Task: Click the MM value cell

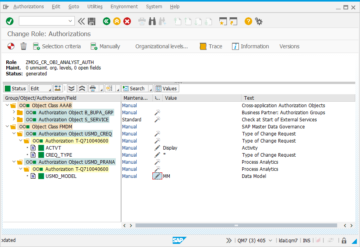Action: (x=167, y=176)
